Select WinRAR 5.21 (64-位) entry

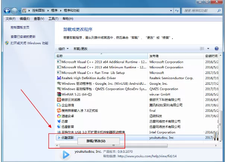pyautogui.click(x=77, y=94)
